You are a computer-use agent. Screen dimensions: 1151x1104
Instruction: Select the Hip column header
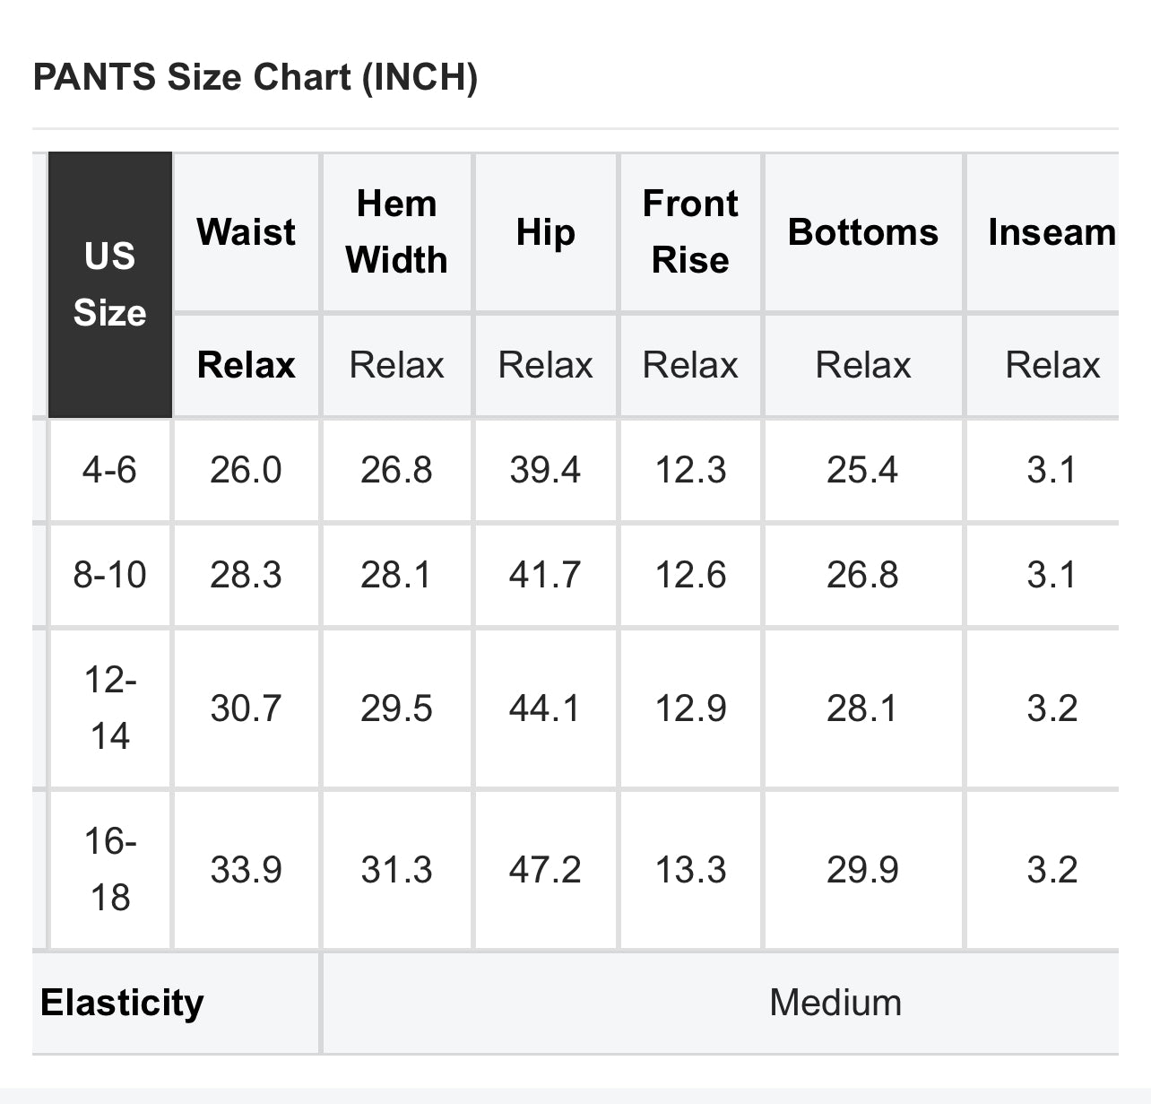[x=545, y=232]
